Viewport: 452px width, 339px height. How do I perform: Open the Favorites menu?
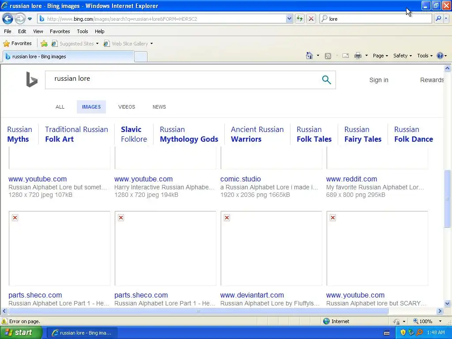click(x=60, y=31)
